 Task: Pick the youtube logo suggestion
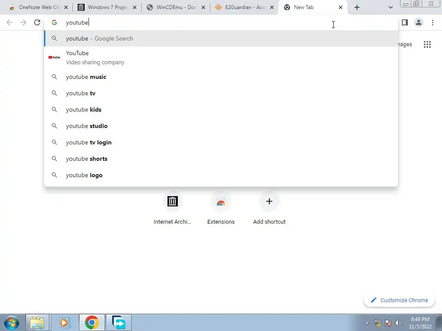click(x=221, y=175)
